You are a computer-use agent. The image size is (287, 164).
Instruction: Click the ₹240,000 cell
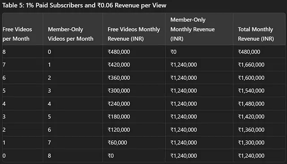[x=119, y=104]
